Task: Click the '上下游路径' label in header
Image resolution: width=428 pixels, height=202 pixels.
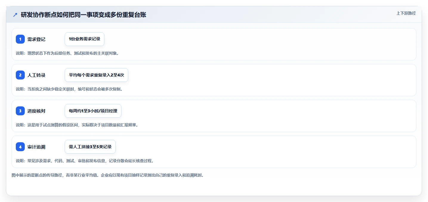Action: point(406,13)
